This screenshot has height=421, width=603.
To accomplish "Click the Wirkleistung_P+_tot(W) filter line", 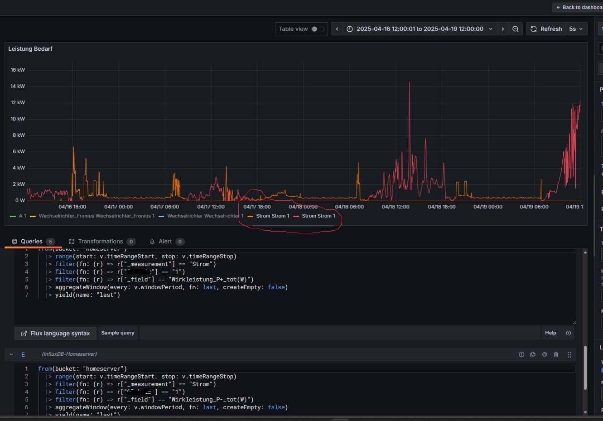I will point(150,280).
